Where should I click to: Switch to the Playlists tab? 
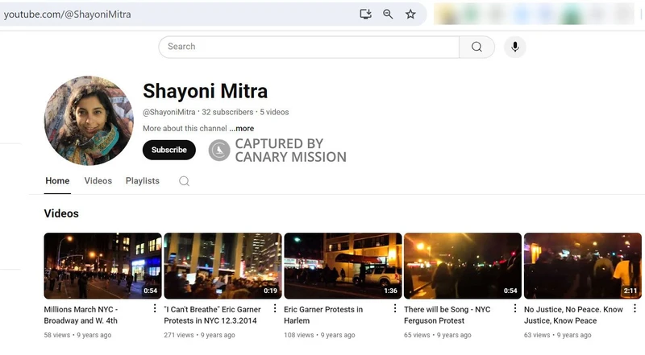(143, 181)
